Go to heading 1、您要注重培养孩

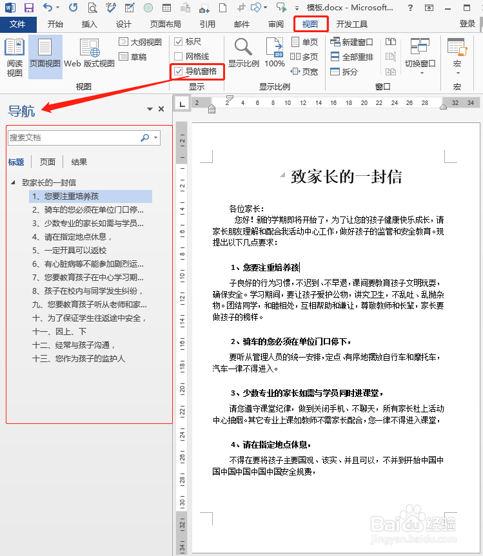(x=90, y=196)
